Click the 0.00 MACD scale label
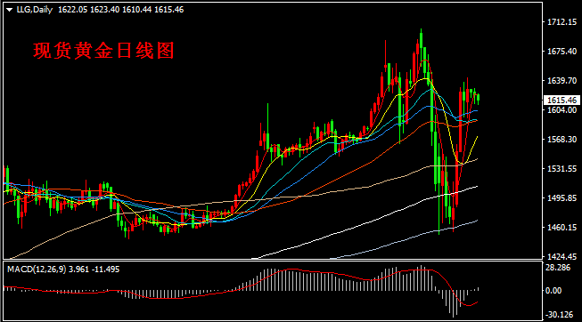The height and width of the screenshot is (322, 582). pyautogui.click(x=553, y=291)
